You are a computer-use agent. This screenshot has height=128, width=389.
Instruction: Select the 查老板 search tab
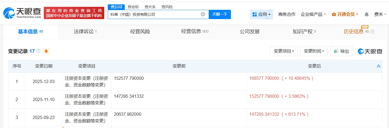(133, 7)
